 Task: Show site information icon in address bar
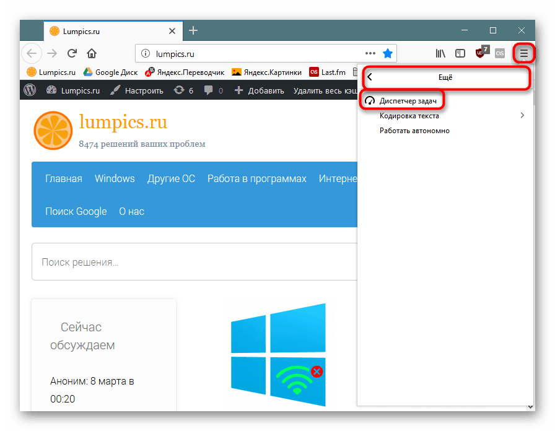tap(145, 53)
